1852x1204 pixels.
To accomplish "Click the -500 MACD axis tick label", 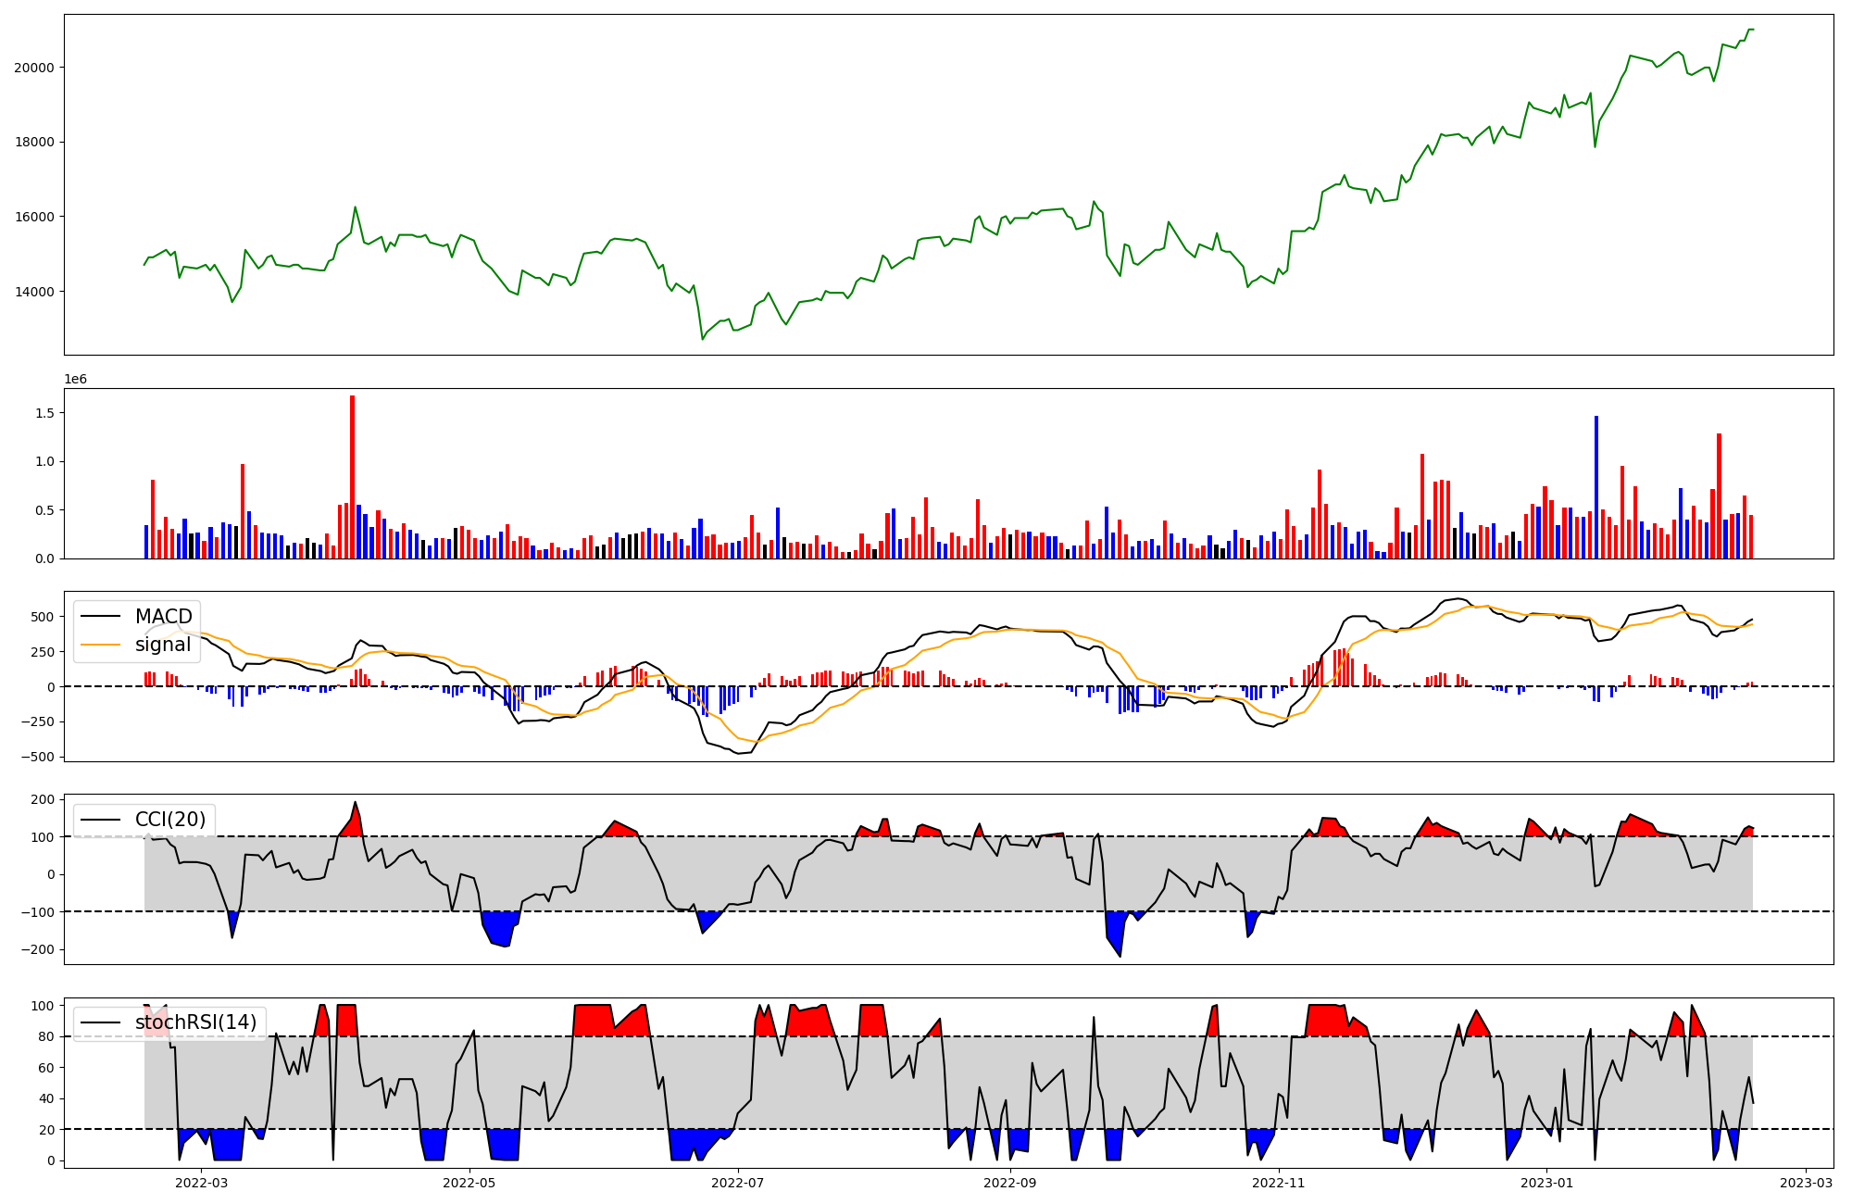I will [x=37, y=757].
